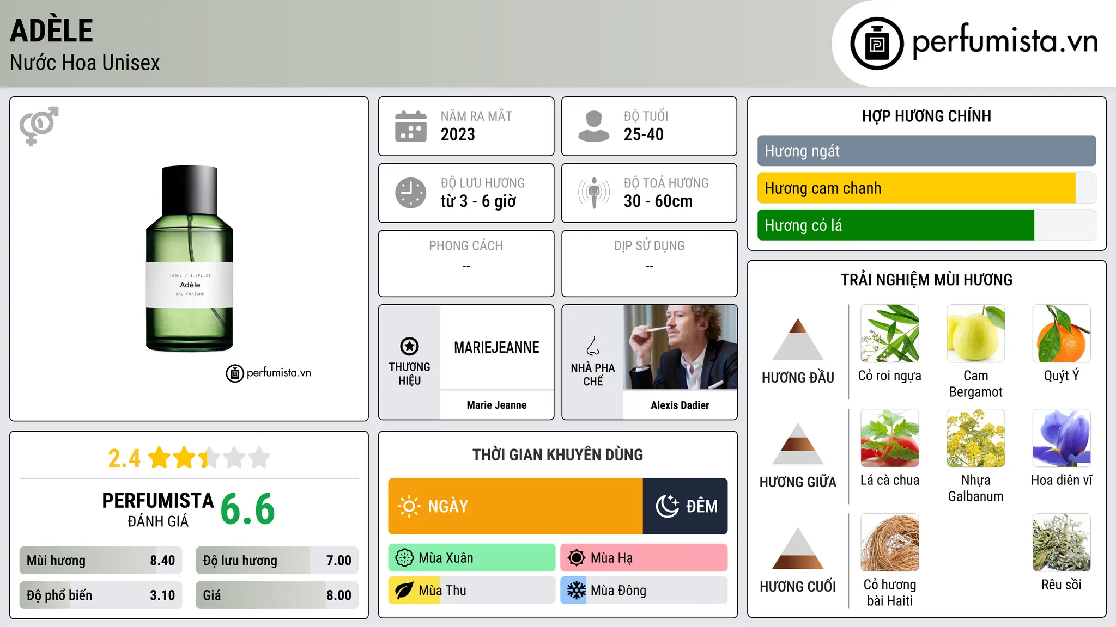Click the Nước Hoa Unisex subtitle
The width and height of the screenshot is (1116, 627).
[85, 63]
